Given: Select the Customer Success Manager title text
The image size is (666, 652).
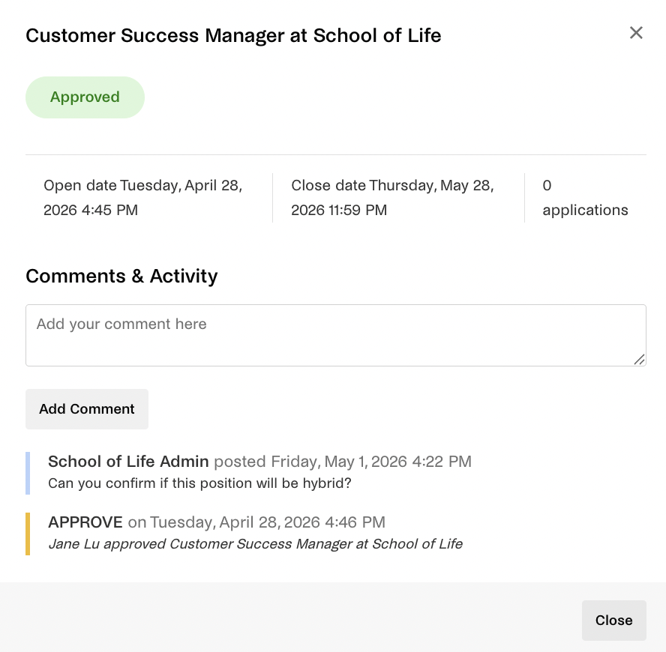Looking at the screenshot, I should point(233,36).
